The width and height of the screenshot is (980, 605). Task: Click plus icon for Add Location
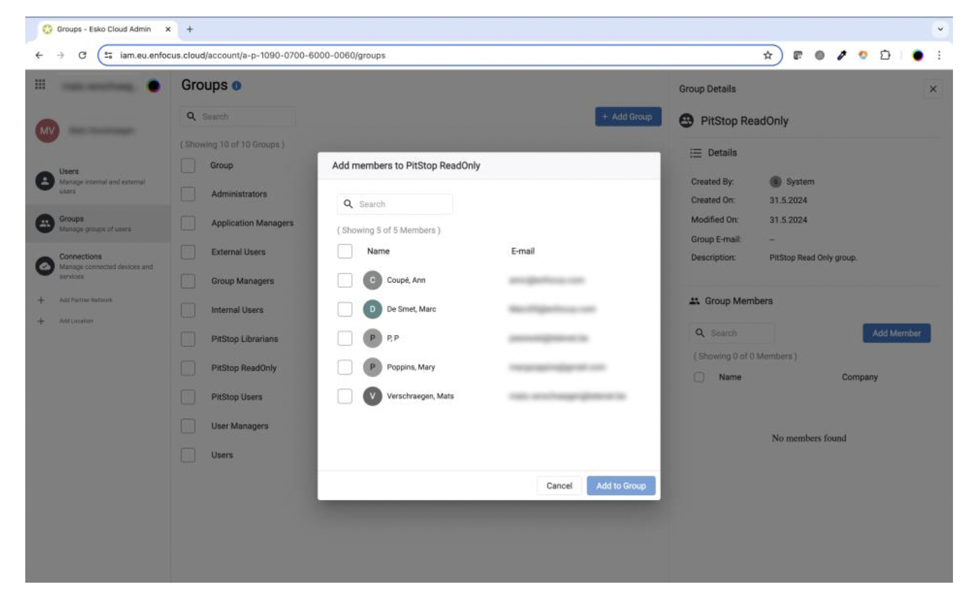41,321
